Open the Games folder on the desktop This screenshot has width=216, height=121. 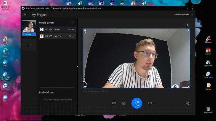pyautogui.click(x=208, y=87)
